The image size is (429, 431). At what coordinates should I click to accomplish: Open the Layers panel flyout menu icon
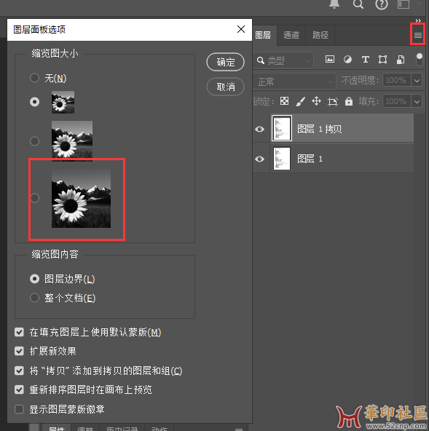[x=418, y=35]
